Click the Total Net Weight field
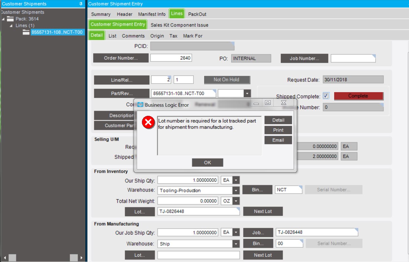409x262 pixels. [x=188, y=201]
